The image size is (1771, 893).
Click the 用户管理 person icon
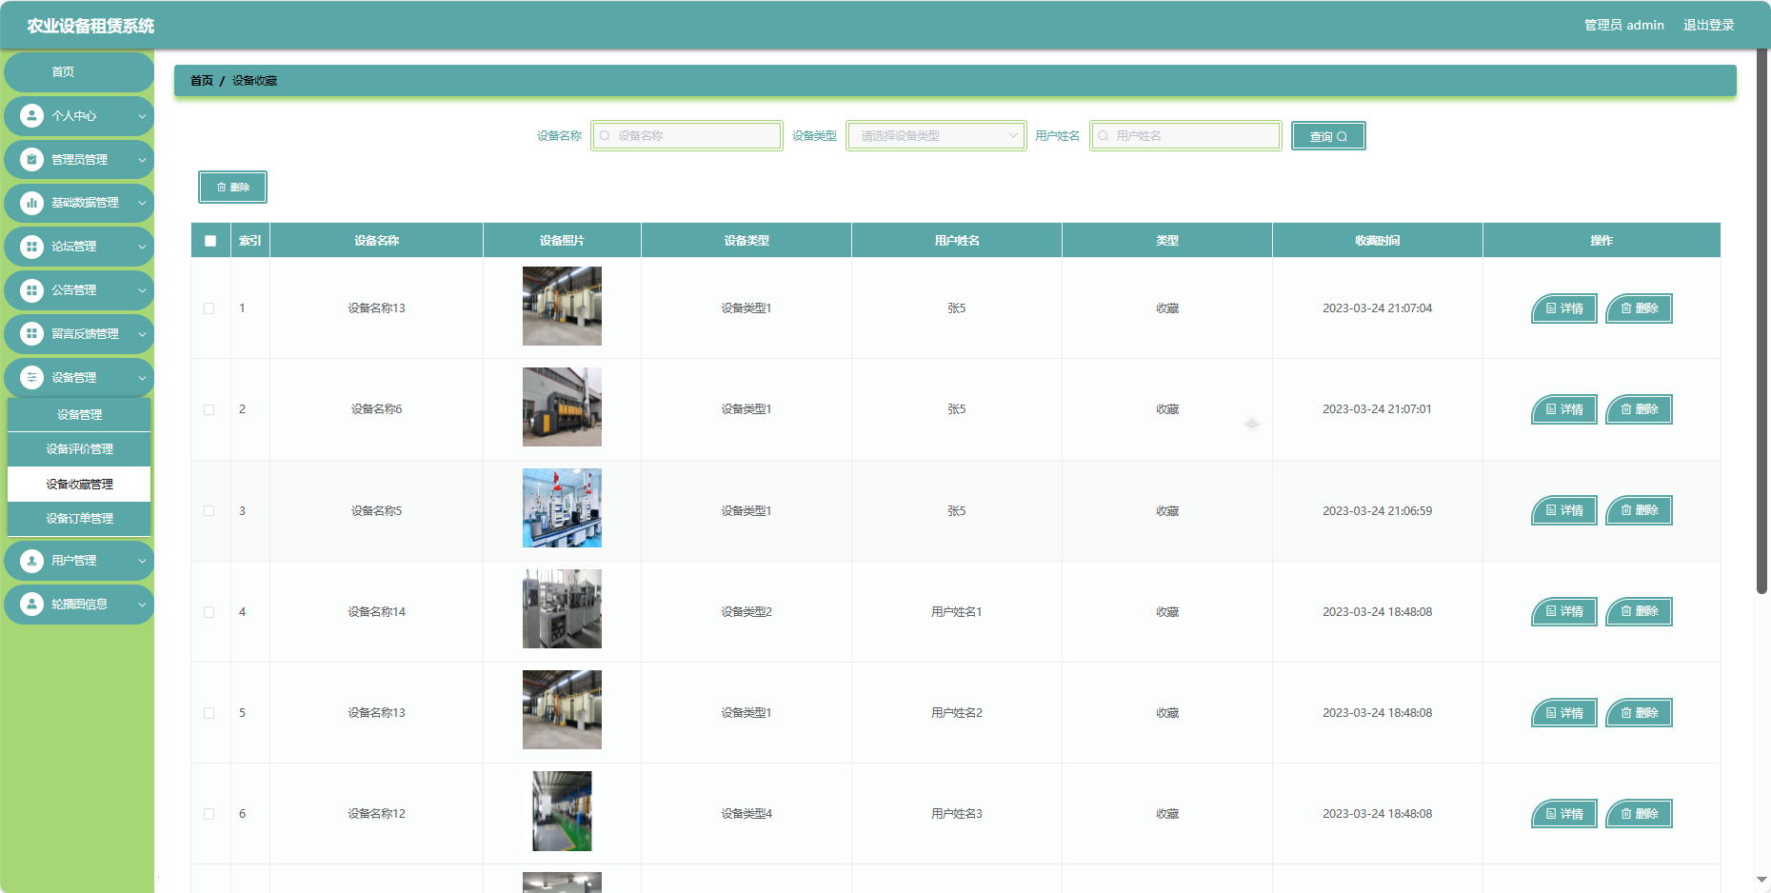pos(32,561)
